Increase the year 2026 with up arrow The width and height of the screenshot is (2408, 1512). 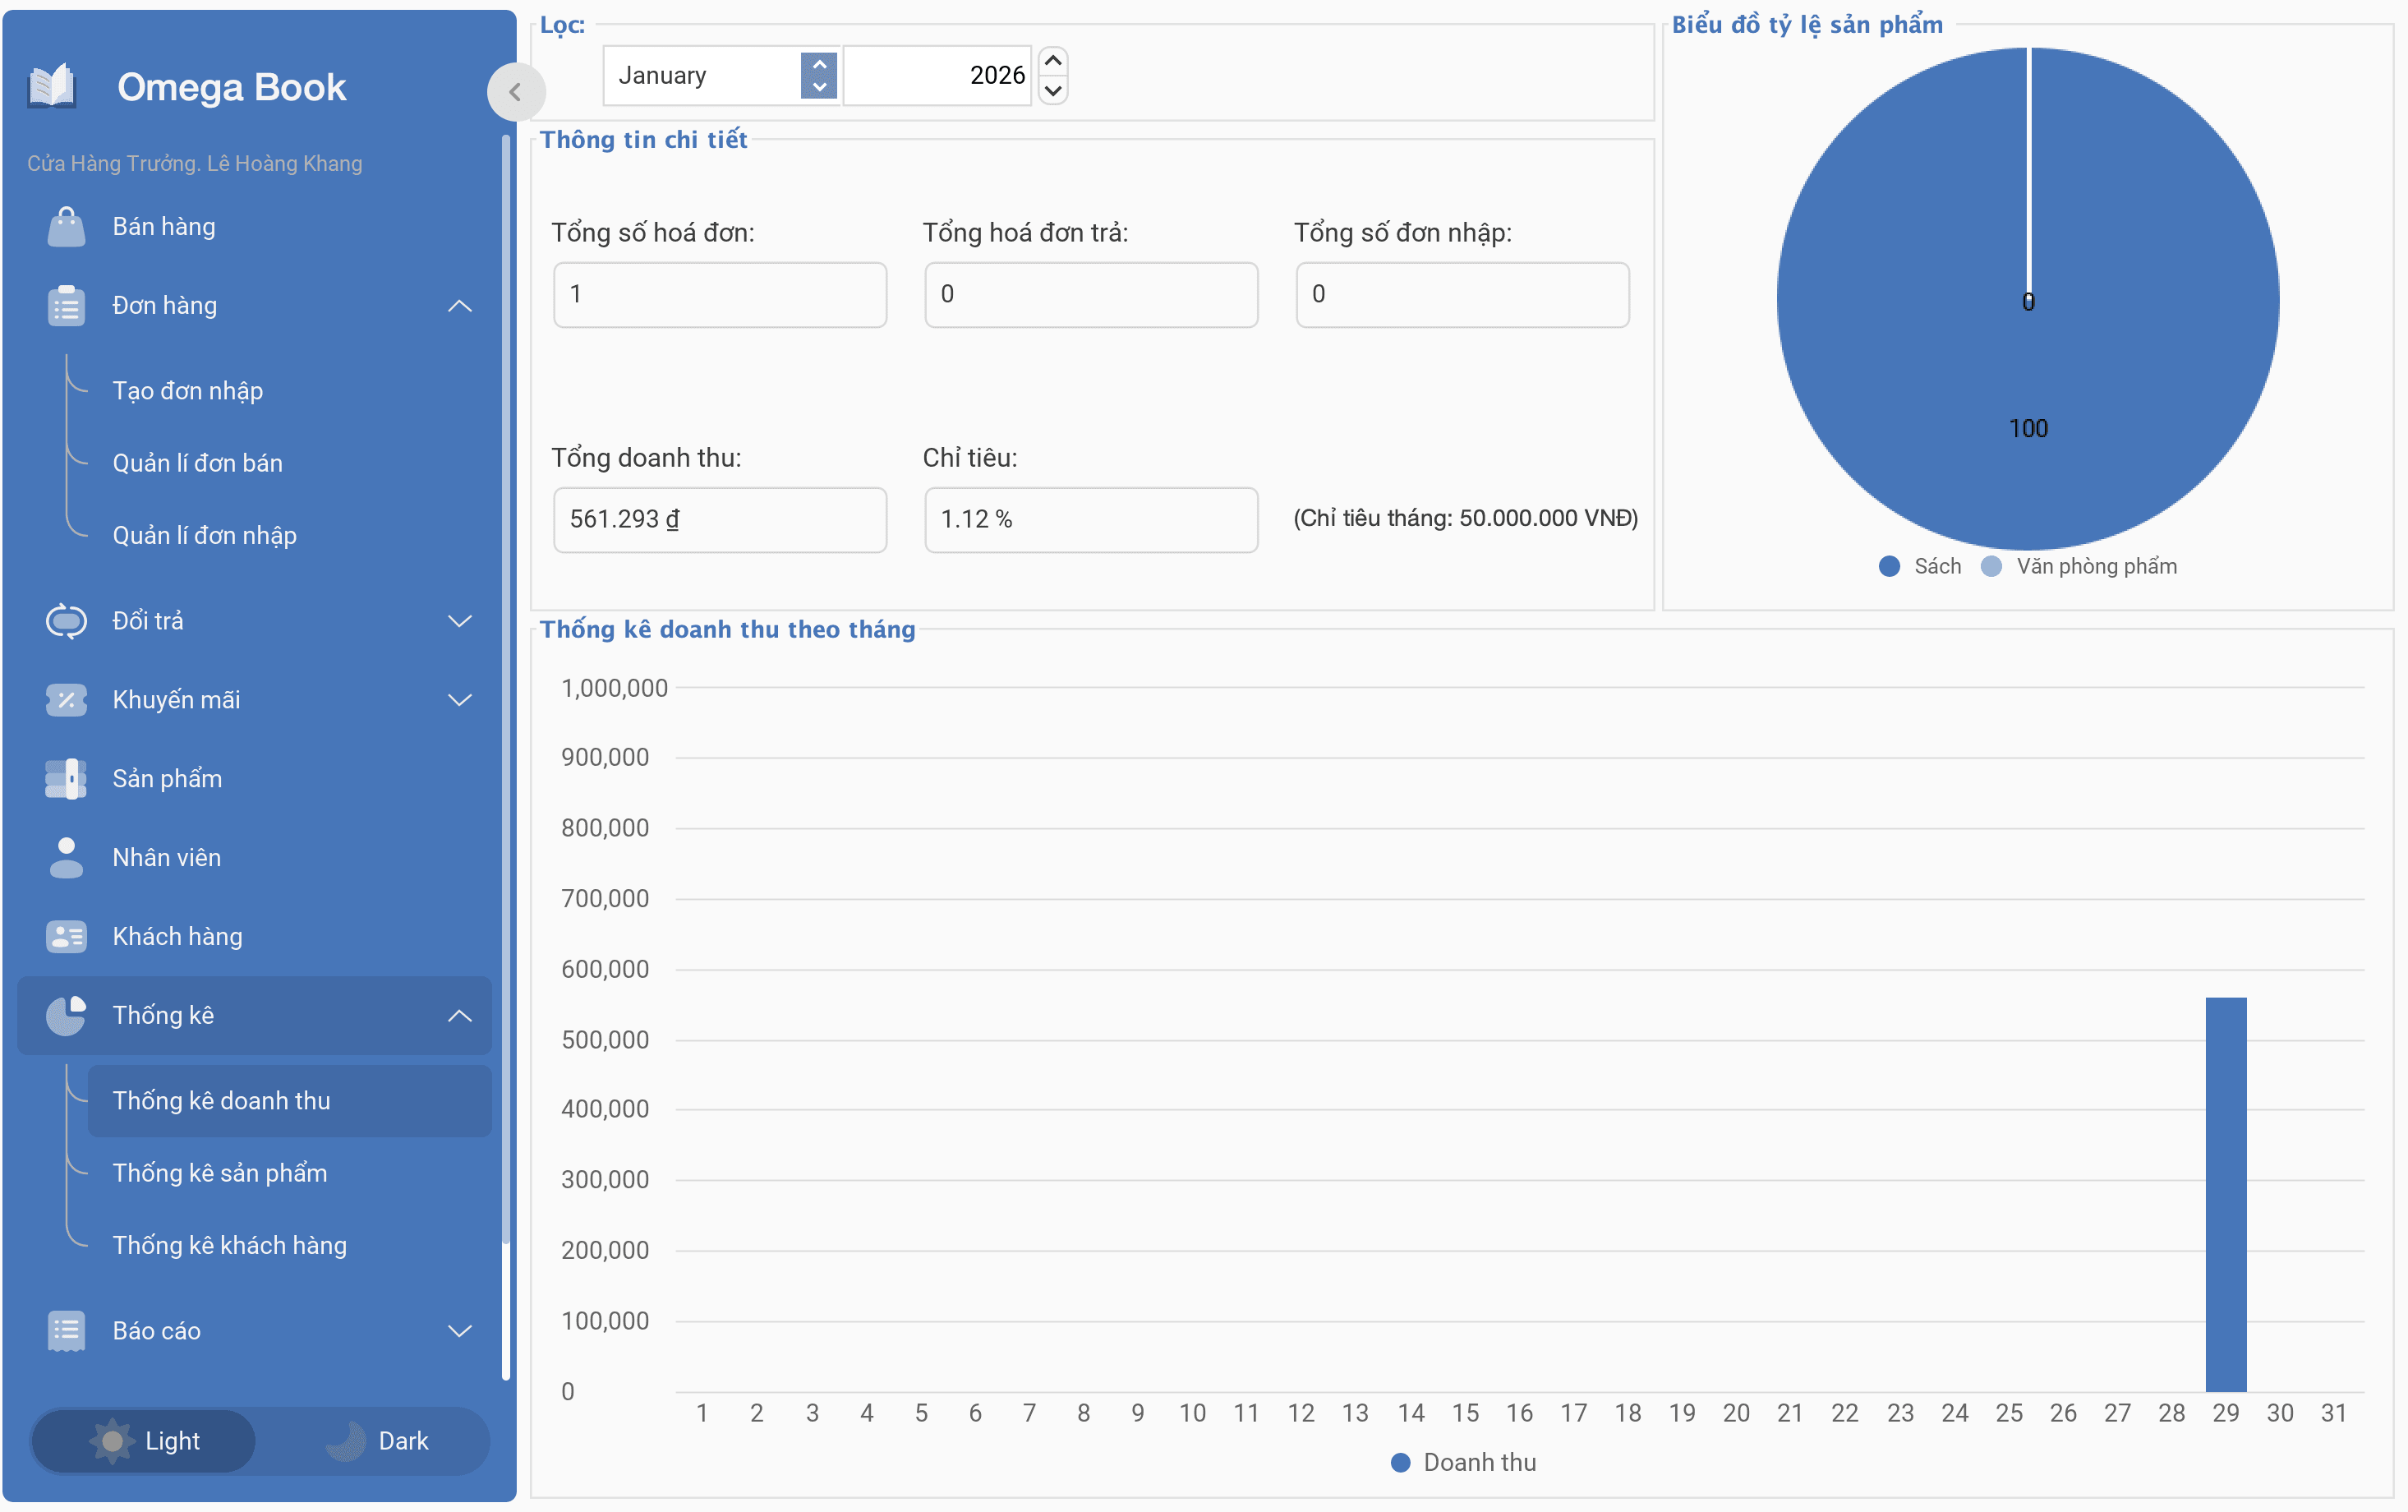point(1053,61)
